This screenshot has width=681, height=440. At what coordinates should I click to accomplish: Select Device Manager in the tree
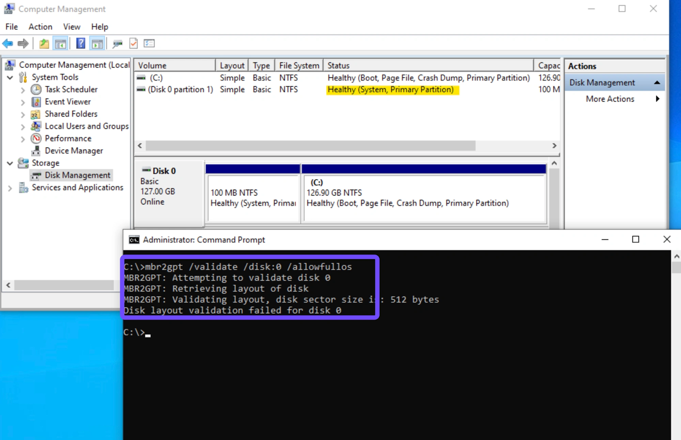pos(74,151)
